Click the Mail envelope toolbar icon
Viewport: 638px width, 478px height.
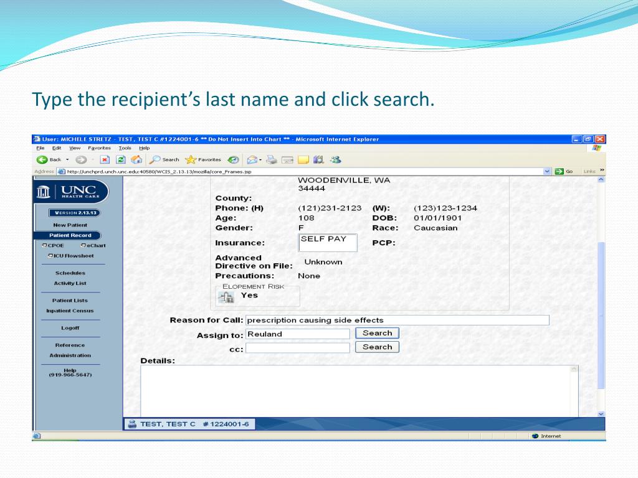pos(252,160)
